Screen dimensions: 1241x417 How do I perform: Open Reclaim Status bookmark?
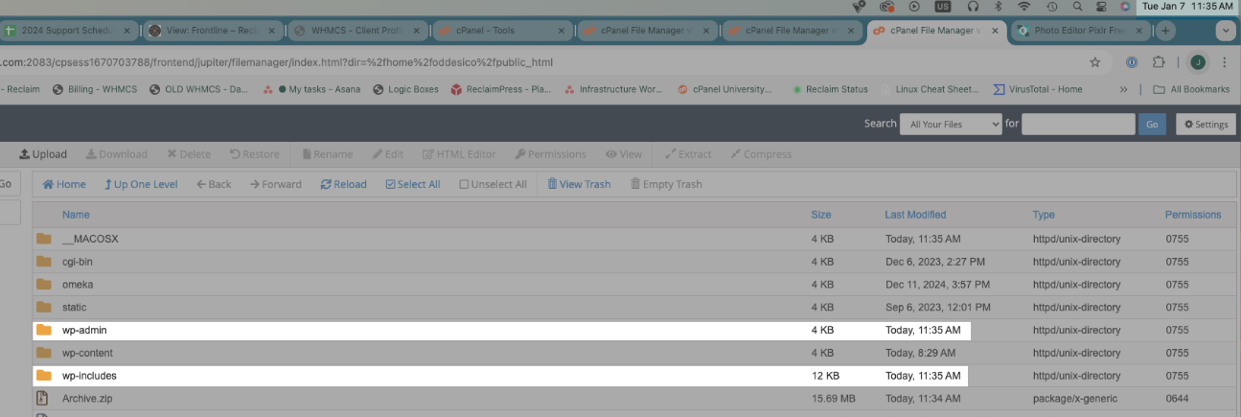830,89
